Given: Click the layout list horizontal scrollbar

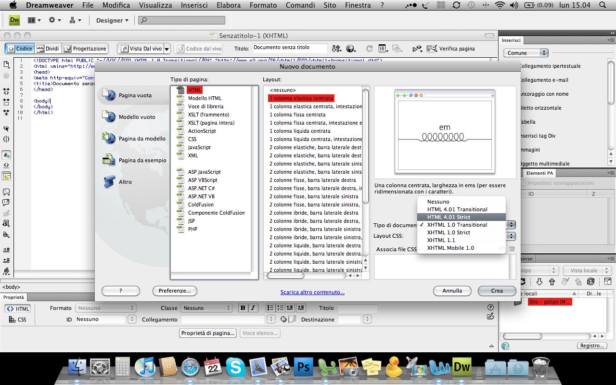Looking at the screenshot, I should tap(285, 276).
